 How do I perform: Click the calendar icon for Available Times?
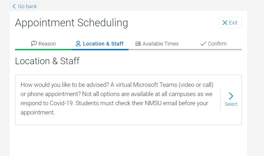pyautogui.click(x=138, y=44)
